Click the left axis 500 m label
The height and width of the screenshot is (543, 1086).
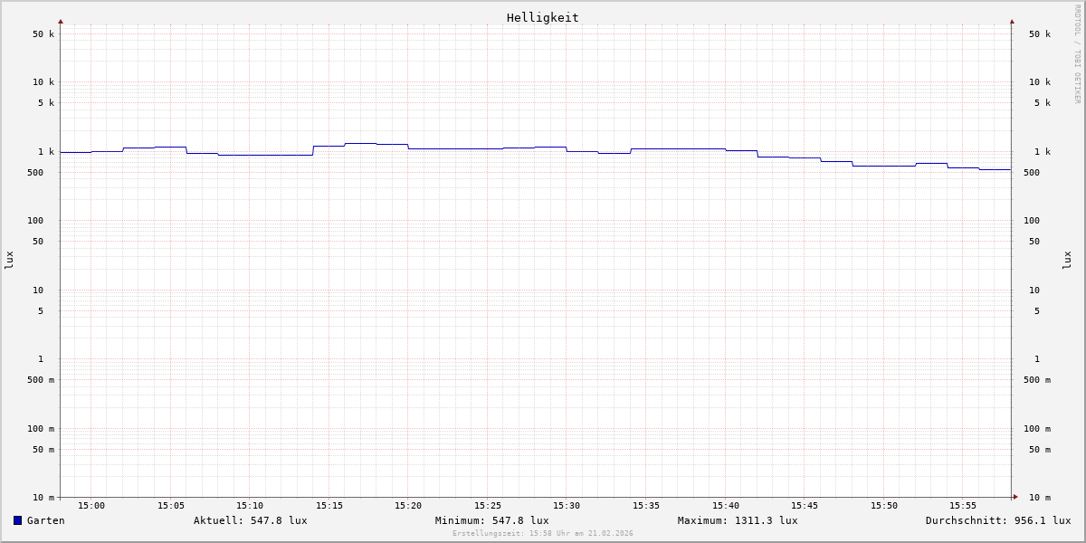[x=41, y=379]
